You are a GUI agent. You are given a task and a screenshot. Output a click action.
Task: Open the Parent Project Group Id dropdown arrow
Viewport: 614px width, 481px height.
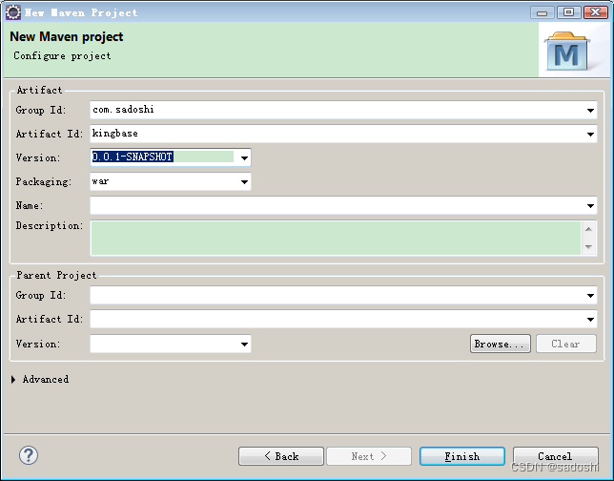[590, 295]
